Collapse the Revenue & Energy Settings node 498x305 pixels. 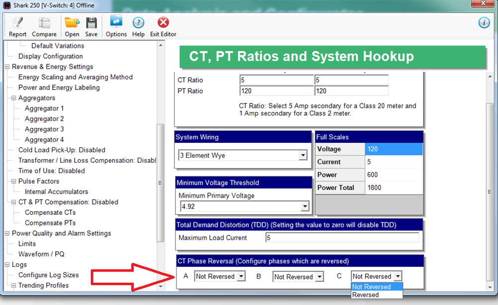(7, 67)
